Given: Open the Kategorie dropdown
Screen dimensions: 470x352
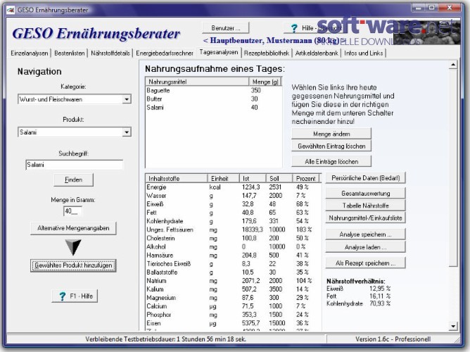Looking at the screenshot, I should click(127, 99).
